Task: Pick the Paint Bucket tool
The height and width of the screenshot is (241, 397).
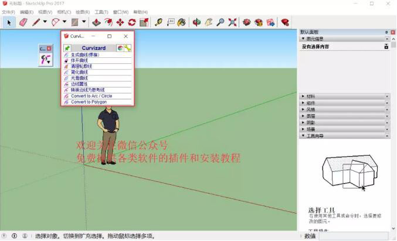Action: (x=182, y=22)
